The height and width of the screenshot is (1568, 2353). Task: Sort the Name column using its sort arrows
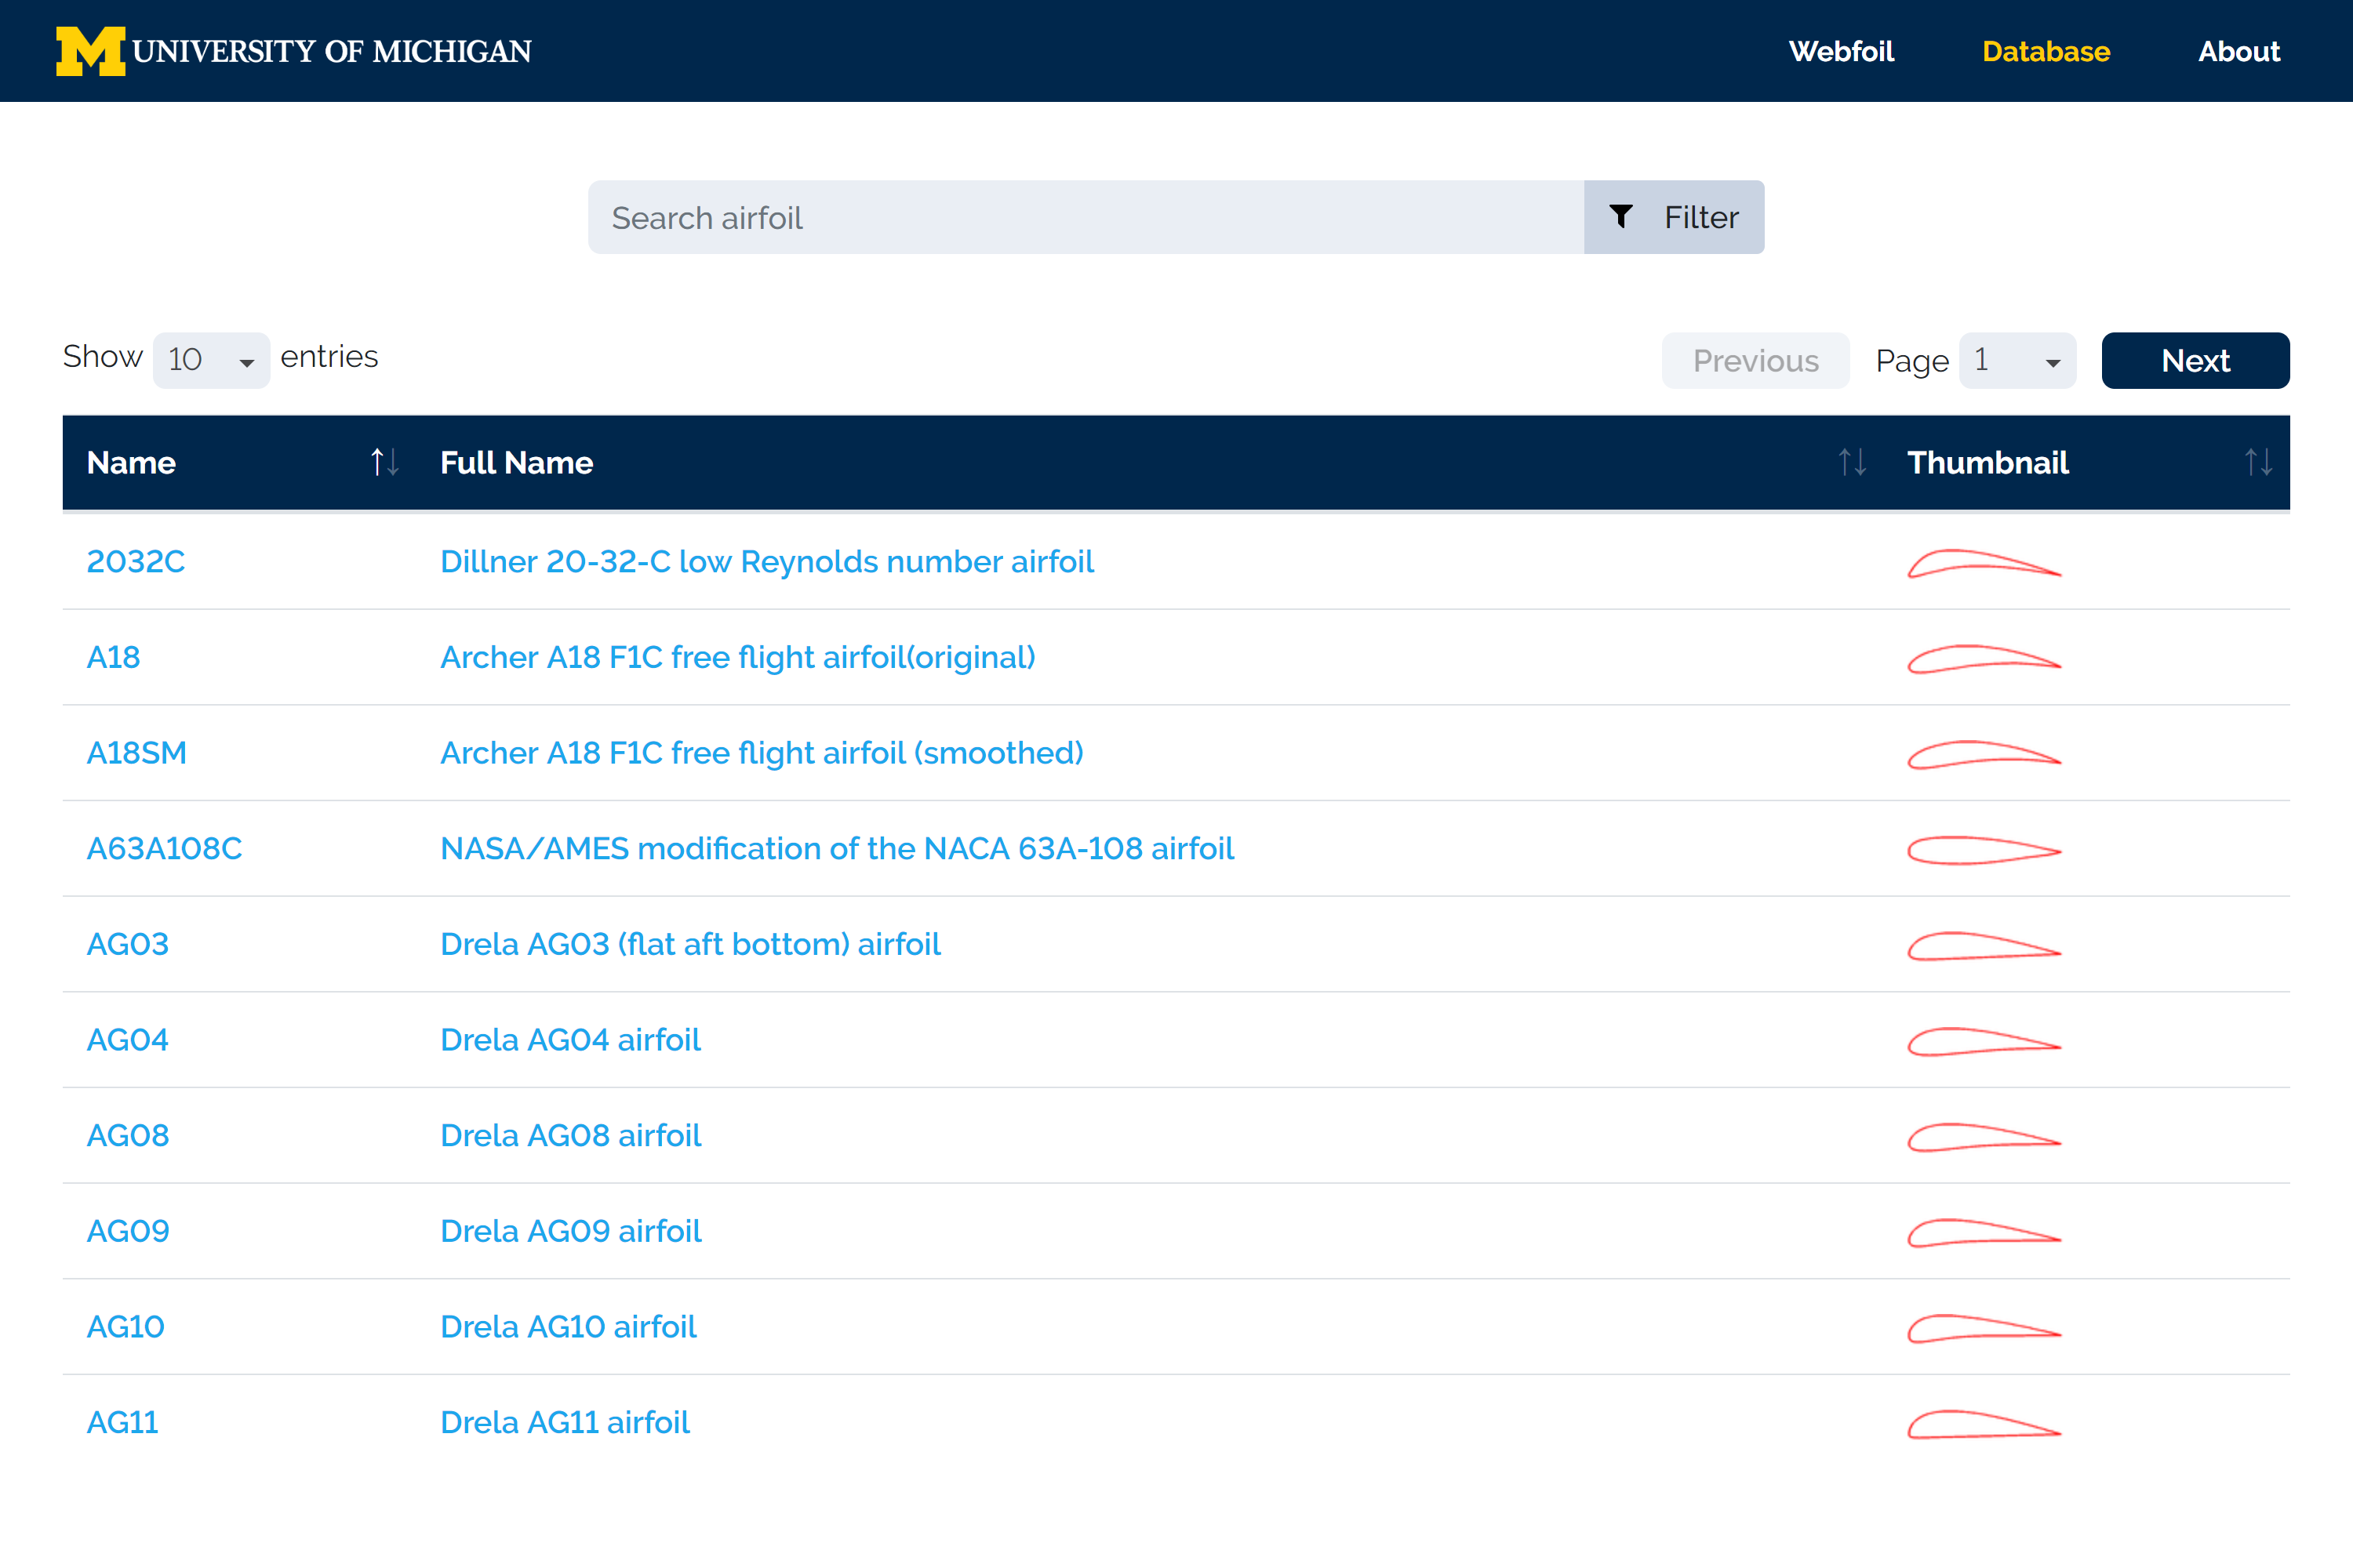(x=385, y=462)
